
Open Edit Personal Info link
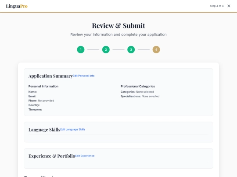[83, 76]
